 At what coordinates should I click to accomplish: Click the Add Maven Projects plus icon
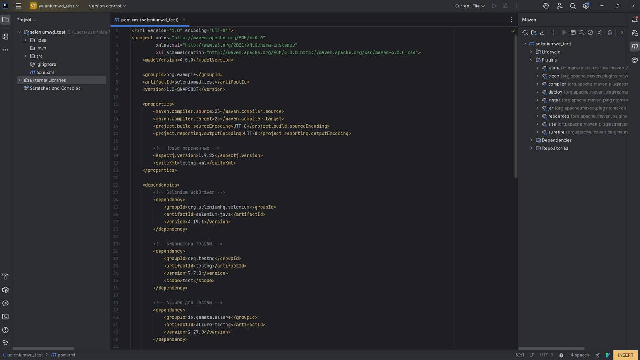coord(553,32)
